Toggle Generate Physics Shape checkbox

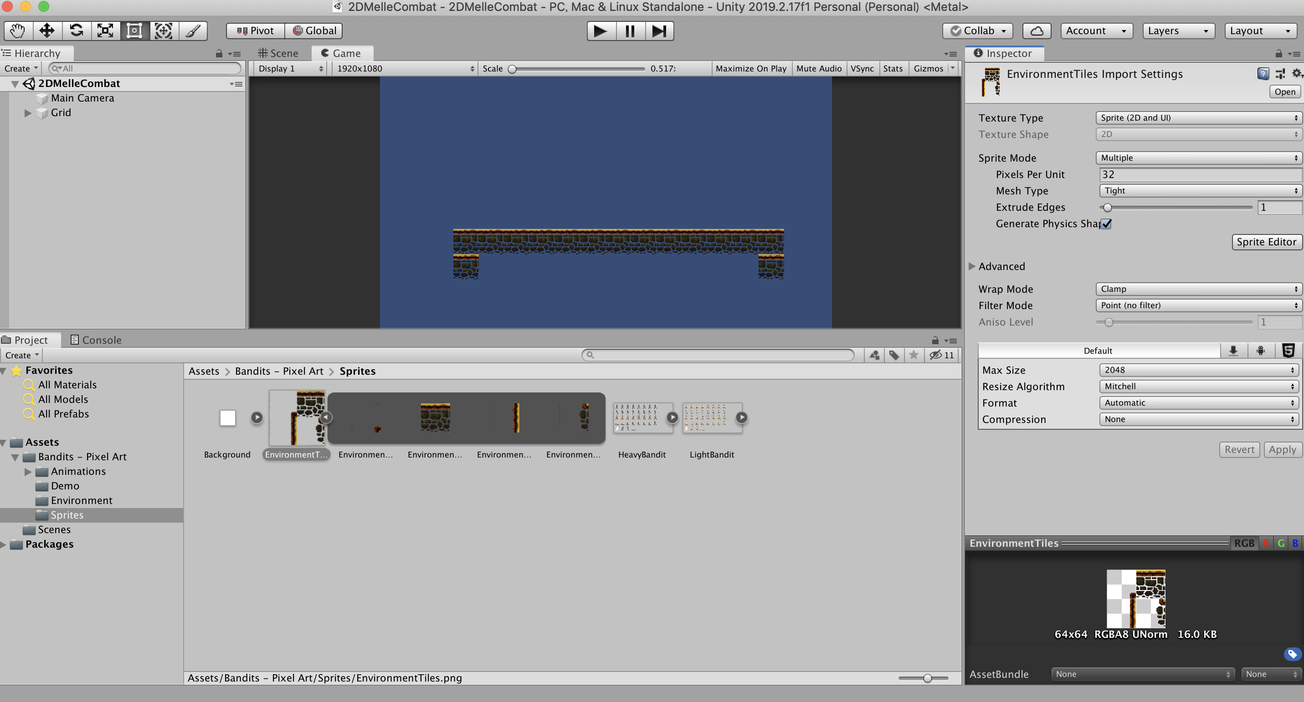[1107, 224]
